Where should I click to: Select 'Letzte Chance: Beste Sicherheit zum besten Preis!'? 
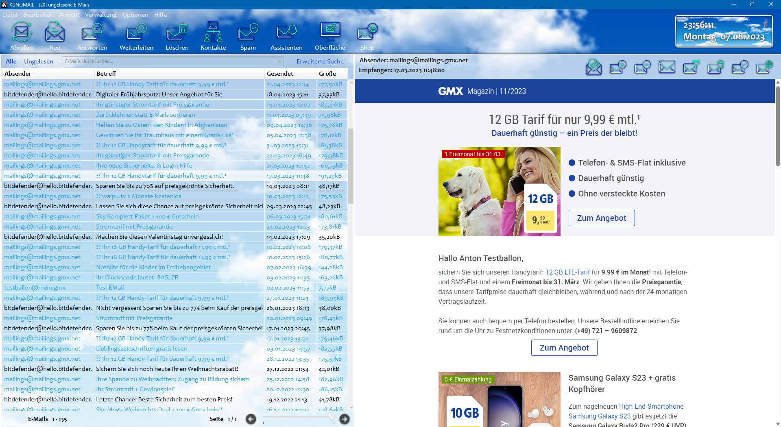click(175, 399)
